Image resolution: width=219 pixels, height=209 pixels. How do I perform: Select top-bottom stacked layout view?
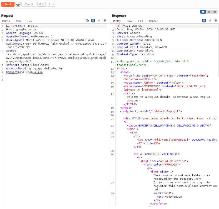click(209, 12)
